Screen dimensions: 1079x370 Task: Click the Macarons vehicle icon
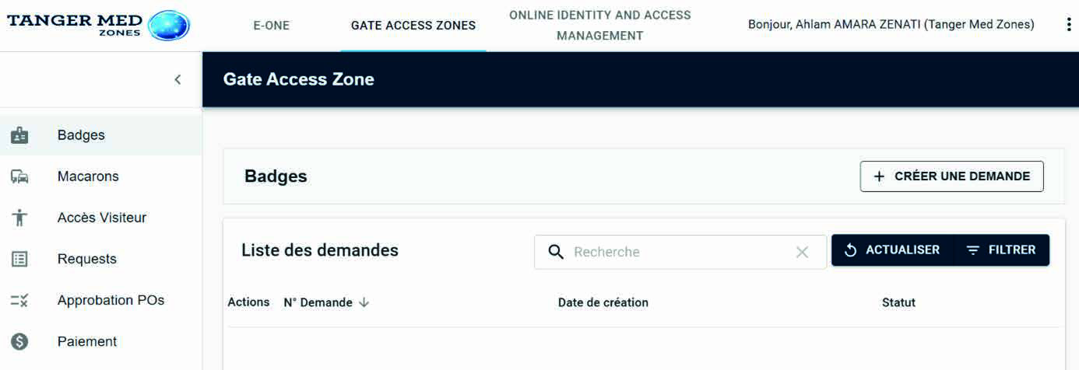pos(19,176)
